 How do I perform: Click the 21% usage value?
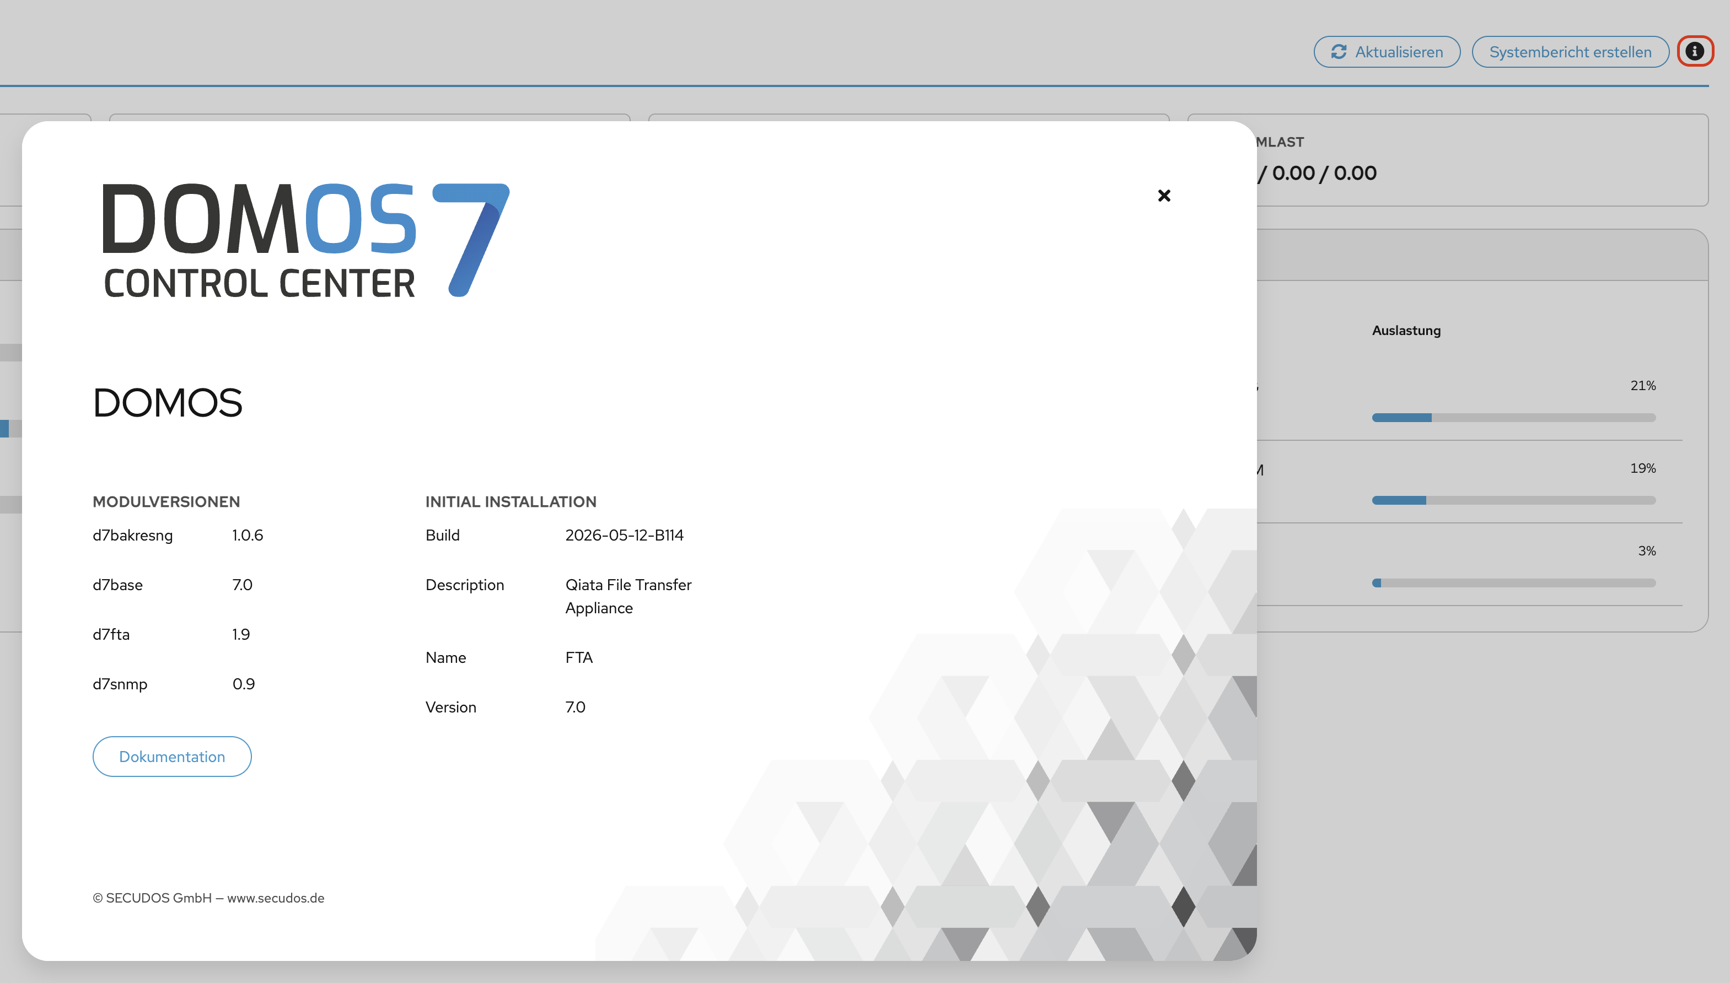tap(1643, 386)
